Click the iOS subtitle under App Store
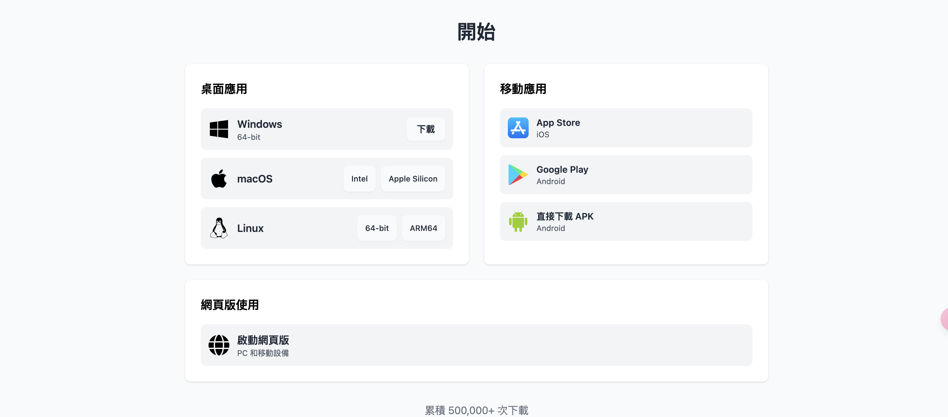Viewport: 948px width, 417px height. coord(542,134)
